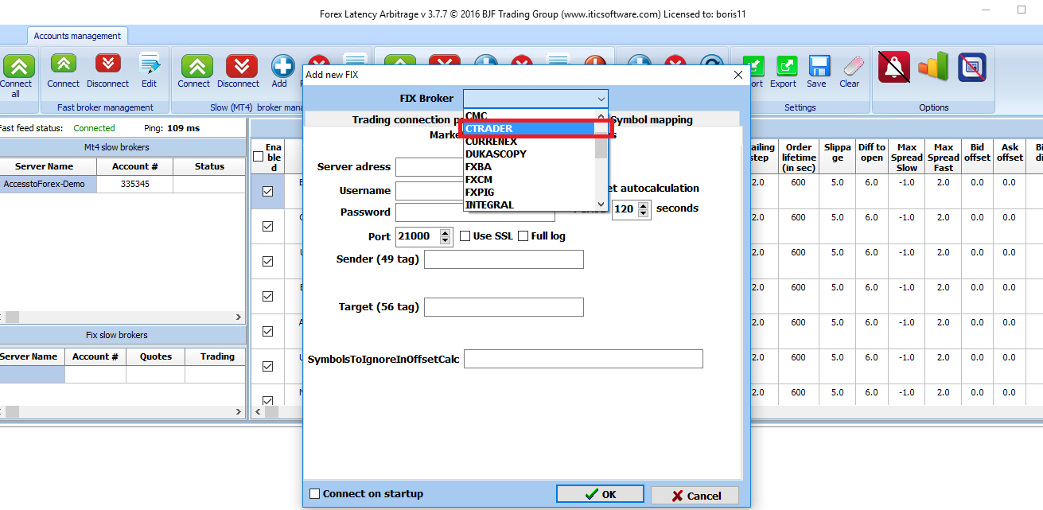Select CURRENEX from the broker list
Image resolution: width=1043 pixels, height=510 pixels.
[x=529, y=141]
